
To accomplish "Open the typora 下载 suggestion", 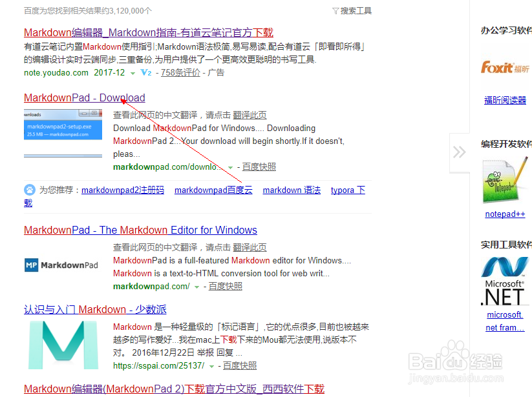I will pos(348,190).
